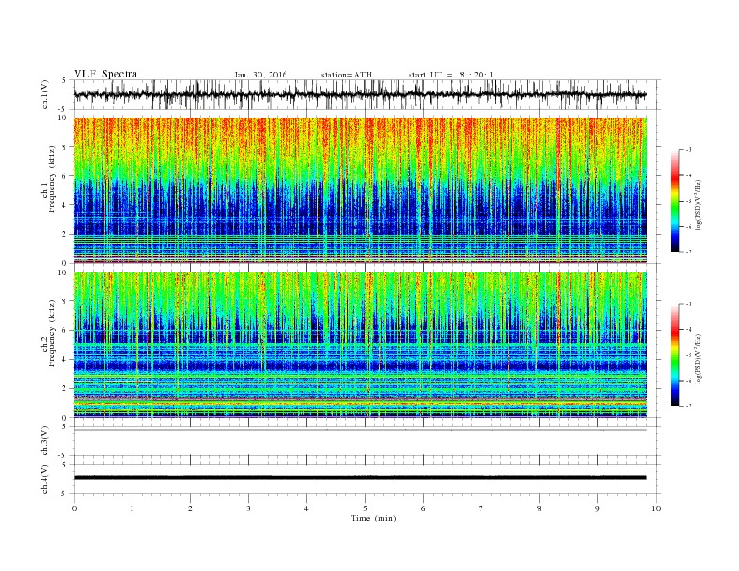
Task: Click the "4" kHz tick of ch.2 spectrogram
Action: tap(65, 360)
